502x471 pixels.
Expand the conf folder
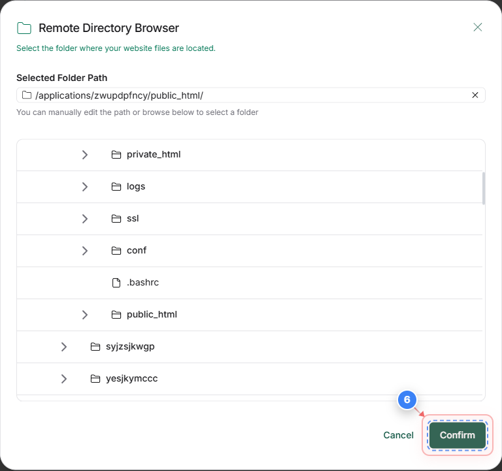pos(84,251)
